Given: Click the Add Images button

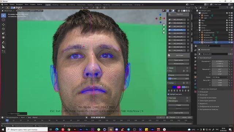Looking at the screenshot, I should (x=179, y=55).
